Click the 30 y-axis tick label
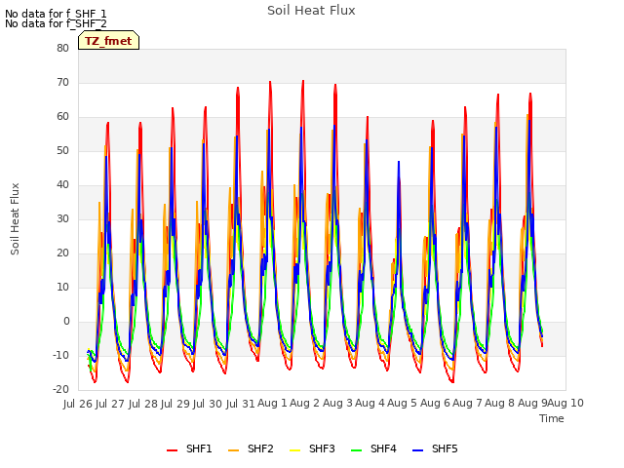 click(x=62, y=218)
